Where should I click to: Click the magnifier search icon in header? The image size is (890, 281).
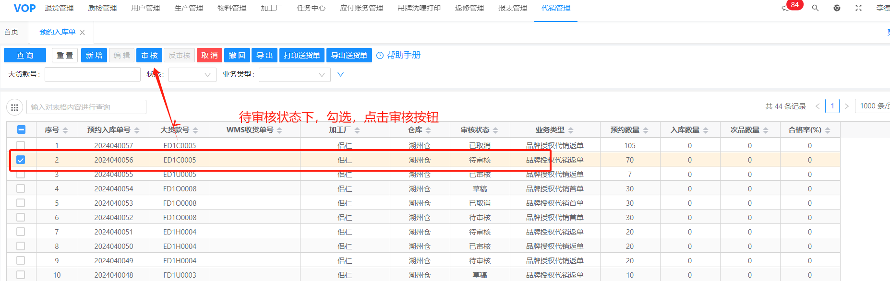pyautogui.click(x=815, y=8)
